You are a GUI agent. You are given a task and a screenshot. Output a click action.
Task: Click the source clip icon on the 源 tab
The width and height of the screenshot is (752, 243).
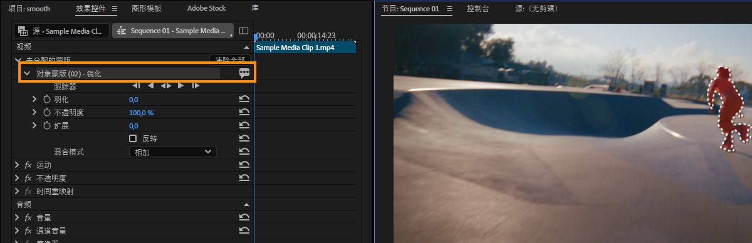coord(23,31)
